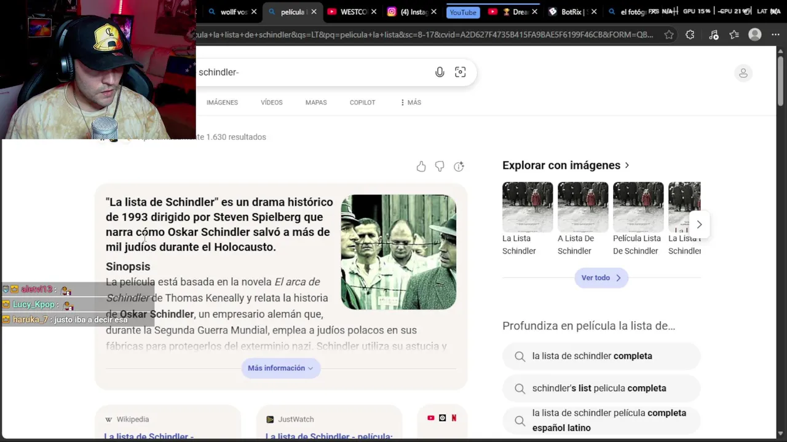The width and height of the screenshot is (787, 442).
Task: Click the YouTube tab group label
Action: point(462,12)
